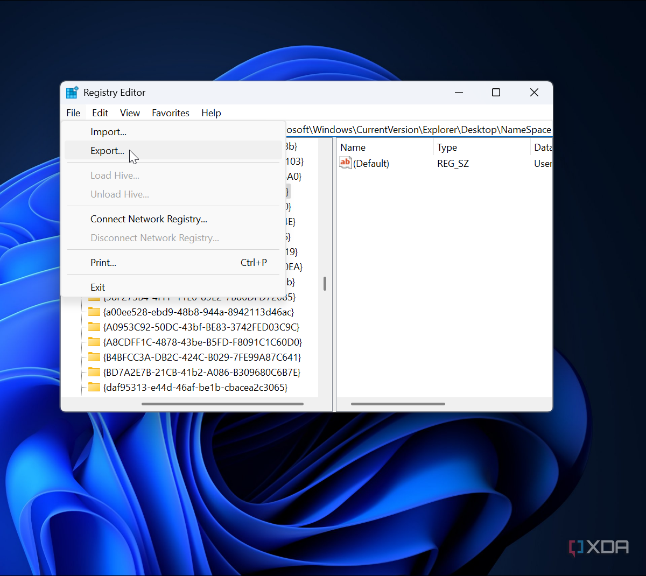Click folder icon of {BD7A2E7B-21CB-41b2-A086-B309680C6B7E}
646x576 pixels.
[x=94, y=373]
